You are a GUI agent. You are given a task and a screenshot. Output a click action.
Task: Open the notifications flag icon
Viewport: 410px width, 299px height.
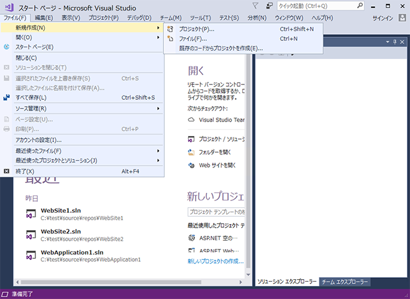point(255,6)
